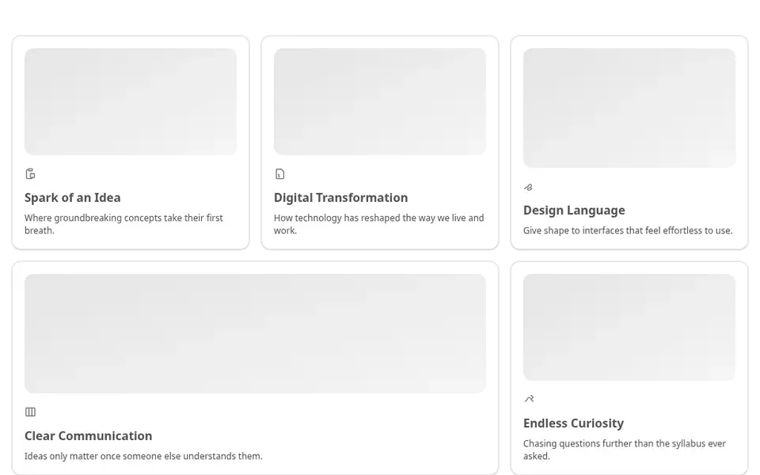Click the icon above Endless Curiosity
The height and width of the screenshot is (475, 760).
529,398
